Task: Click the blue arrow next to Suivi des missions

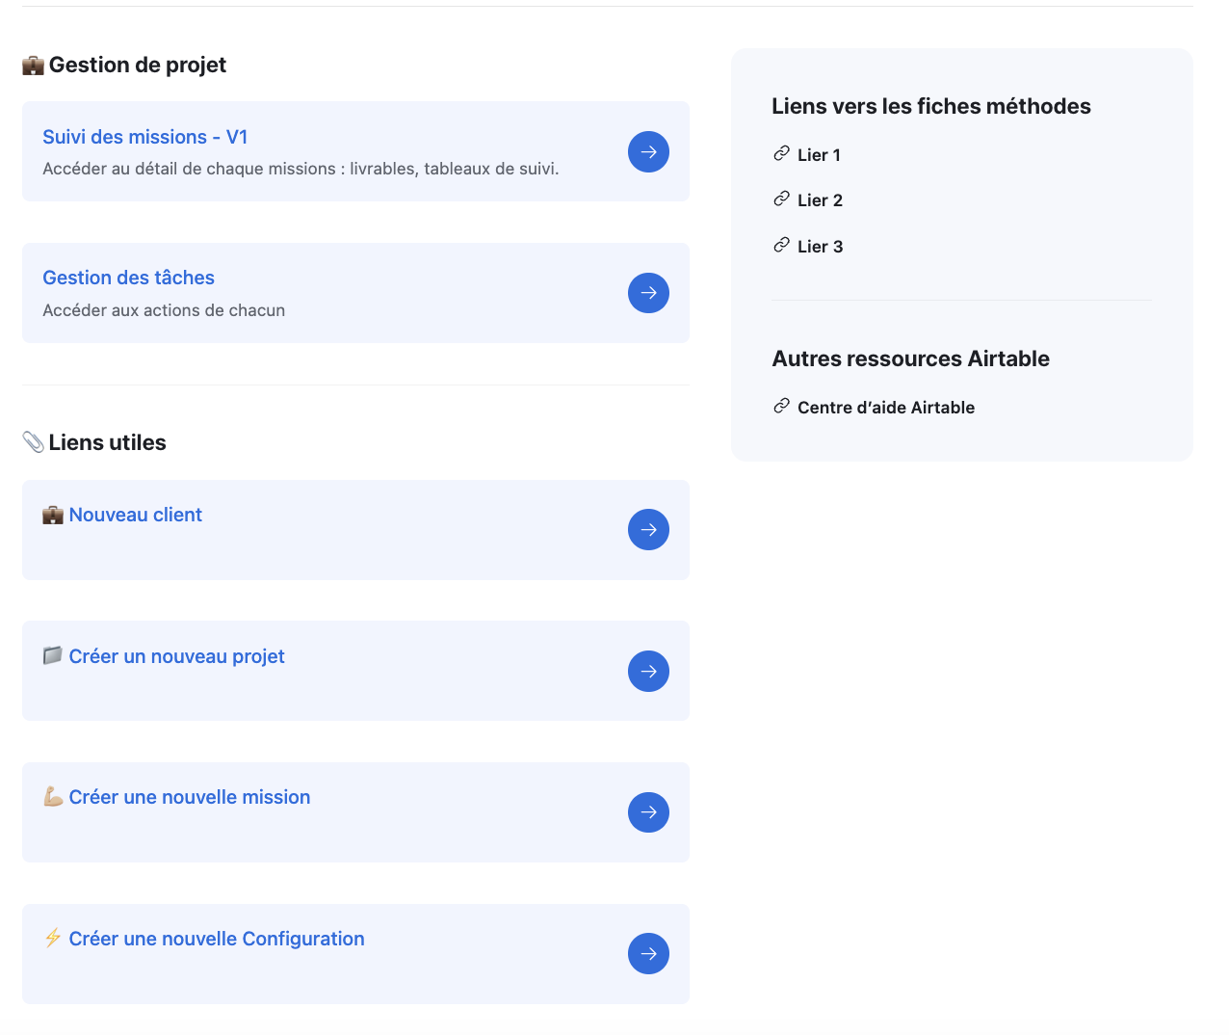Action: [648, 151]
